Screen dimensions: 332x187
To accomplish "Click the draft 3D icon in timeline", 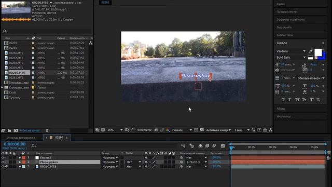I will [191, 145].
